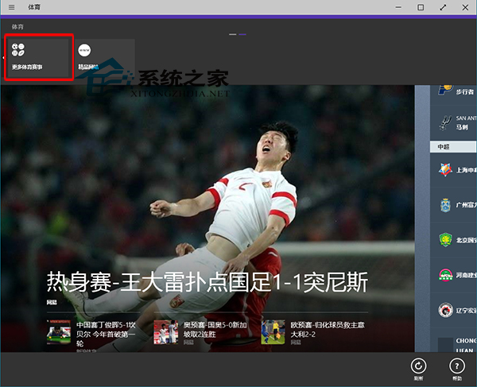Select the purple page indicator dash
Viewport: 477px width, 387px height.
[242, 34]
